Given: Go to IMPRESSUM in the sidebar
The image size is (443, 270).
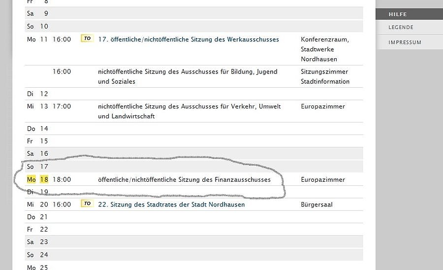Looking at the screenshot, I should coord(405,42).
